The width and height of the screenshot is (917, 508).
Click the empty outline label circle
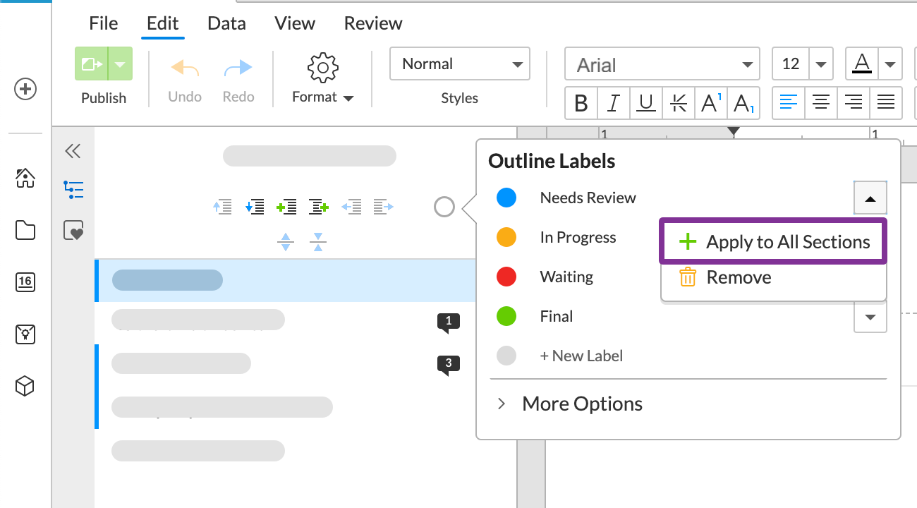pos(444,207)
